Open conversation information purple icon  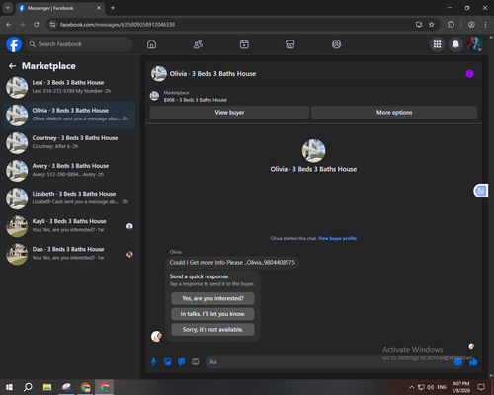pos(469,74)
